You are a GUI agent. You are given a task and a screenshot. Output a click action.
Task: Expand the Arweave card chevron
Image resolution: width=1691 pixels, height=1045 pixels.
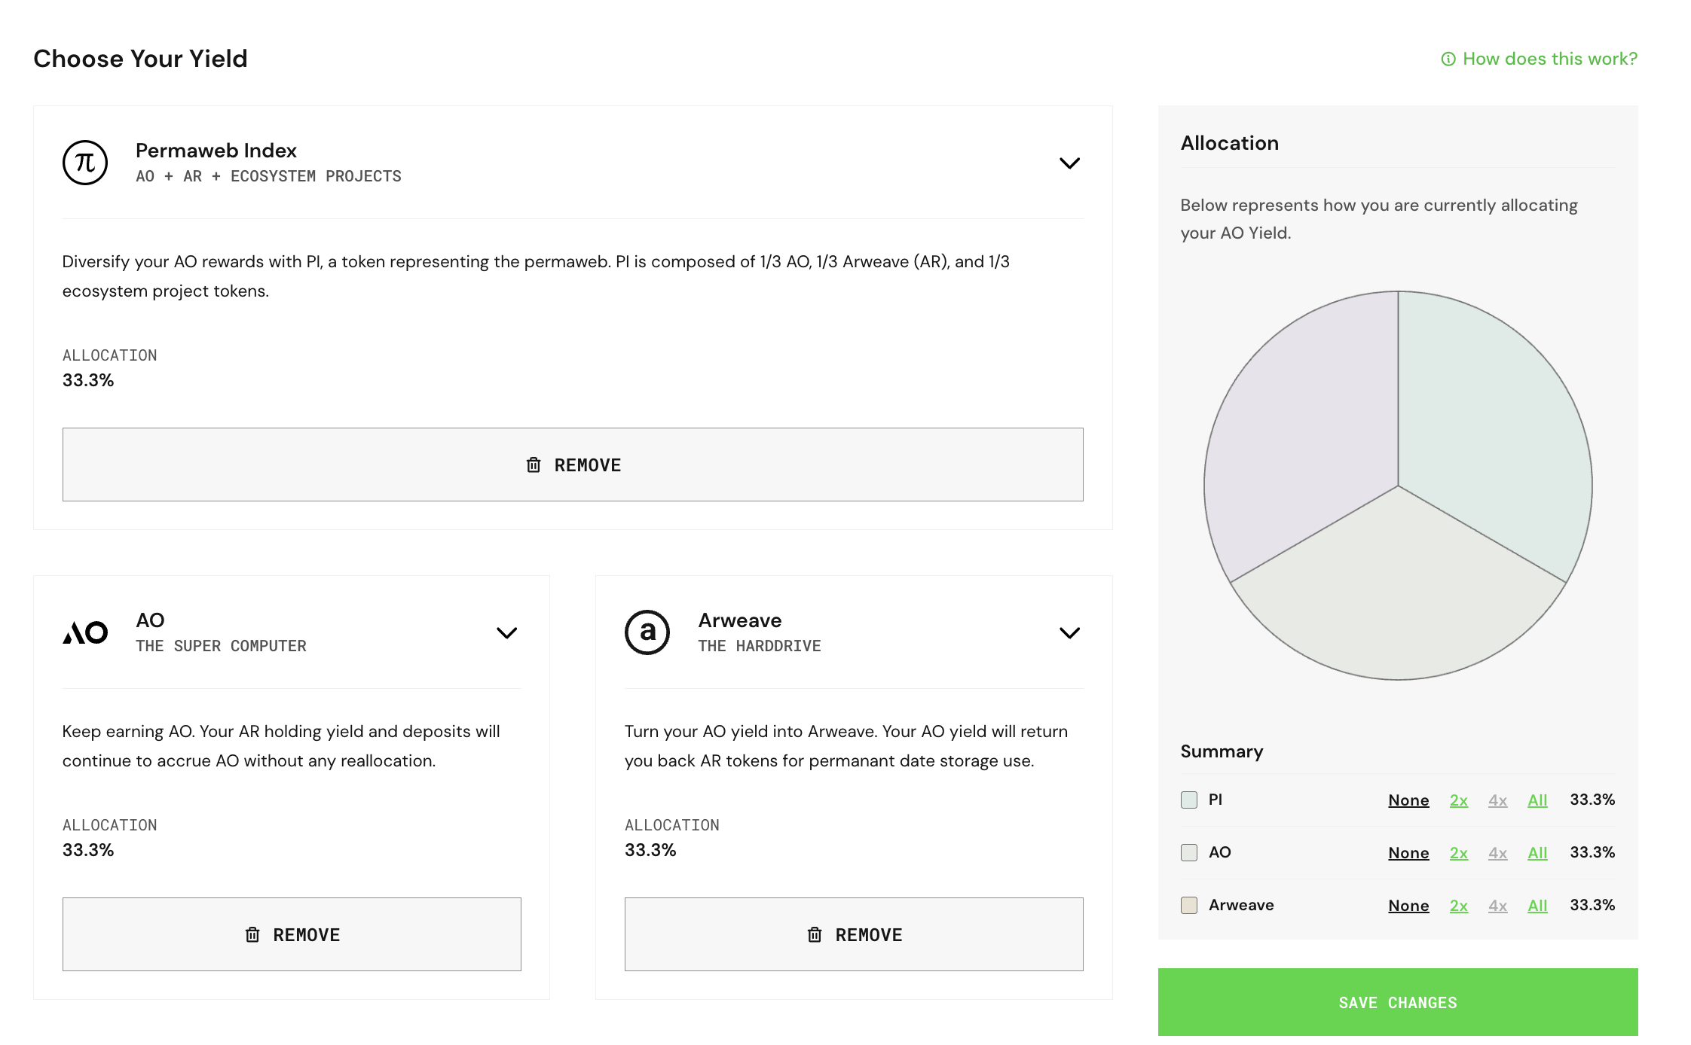point(1069,632)
